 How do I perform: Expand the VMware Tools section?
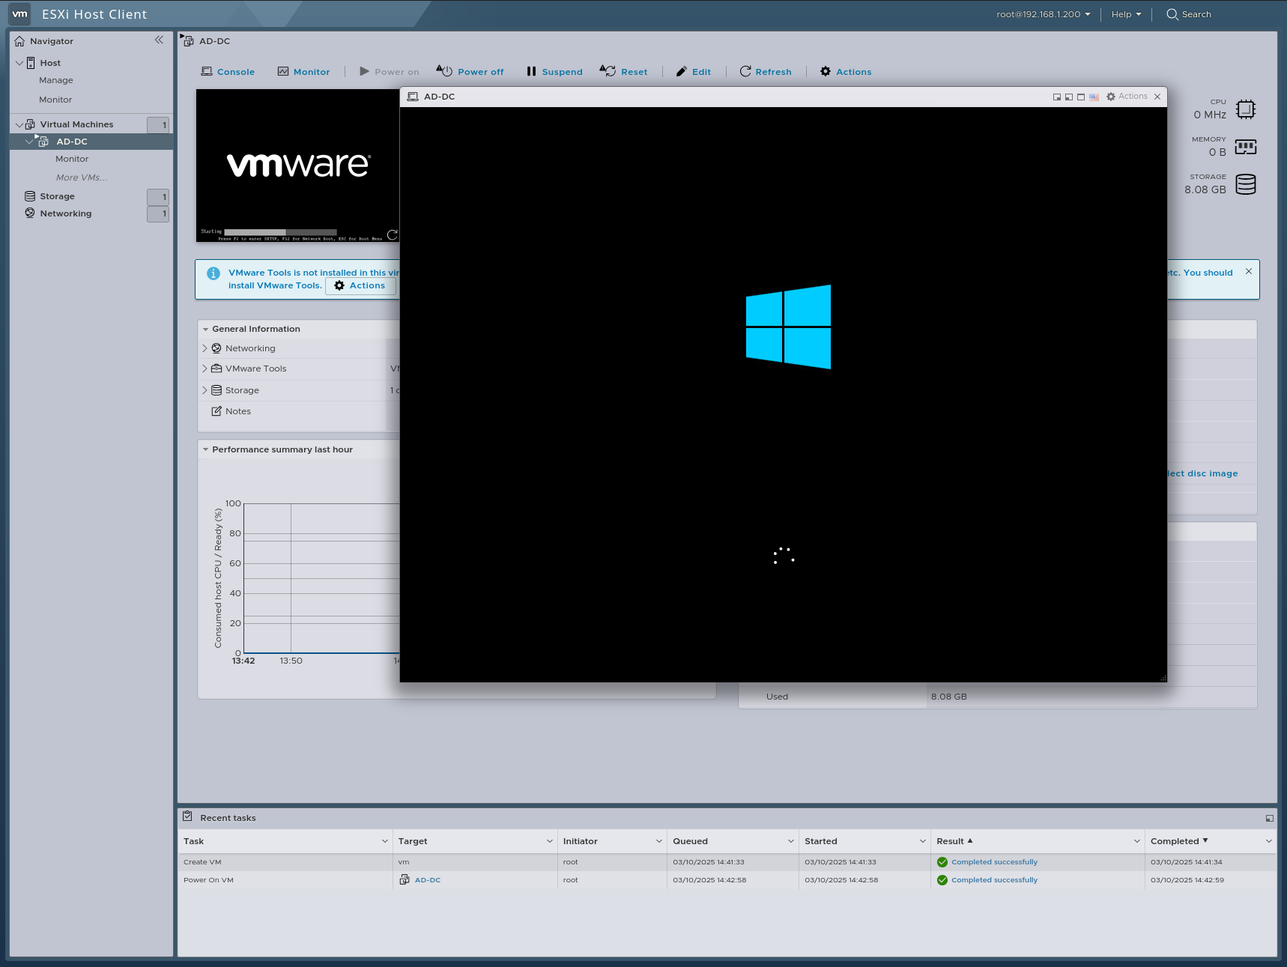(205, 369)
